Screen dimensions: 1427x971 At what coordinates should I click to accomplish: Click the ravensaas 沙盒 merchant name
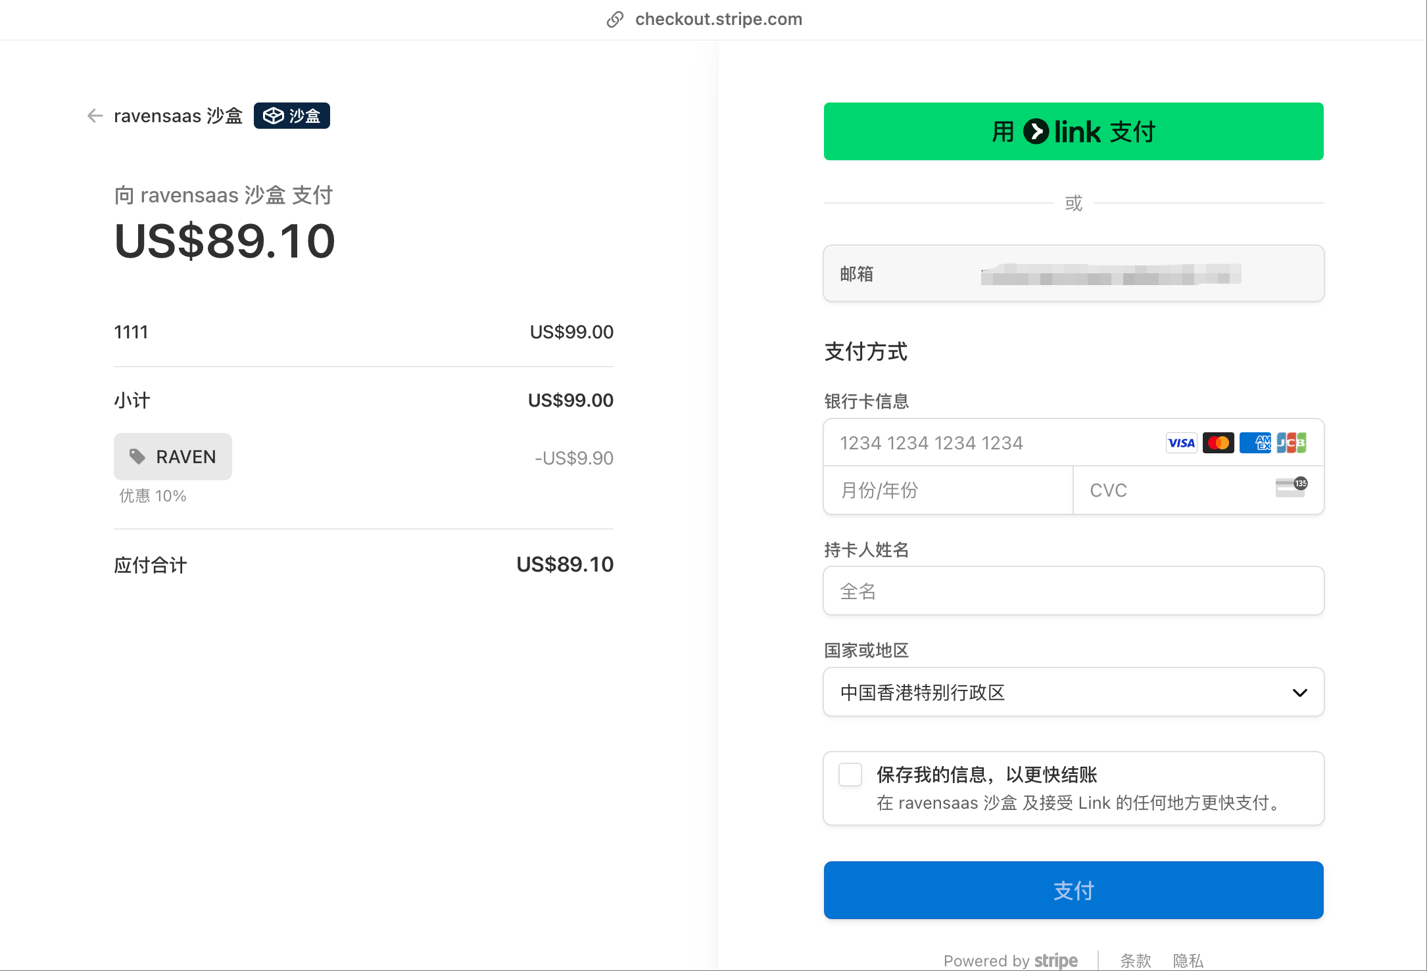[178, 116]
